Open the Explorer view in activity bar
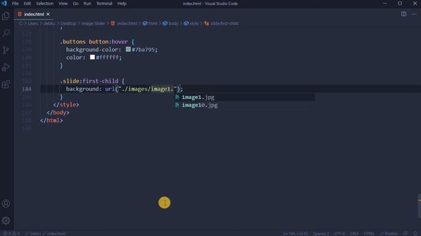This screenshot has height=236, width=421. point(6,16)
